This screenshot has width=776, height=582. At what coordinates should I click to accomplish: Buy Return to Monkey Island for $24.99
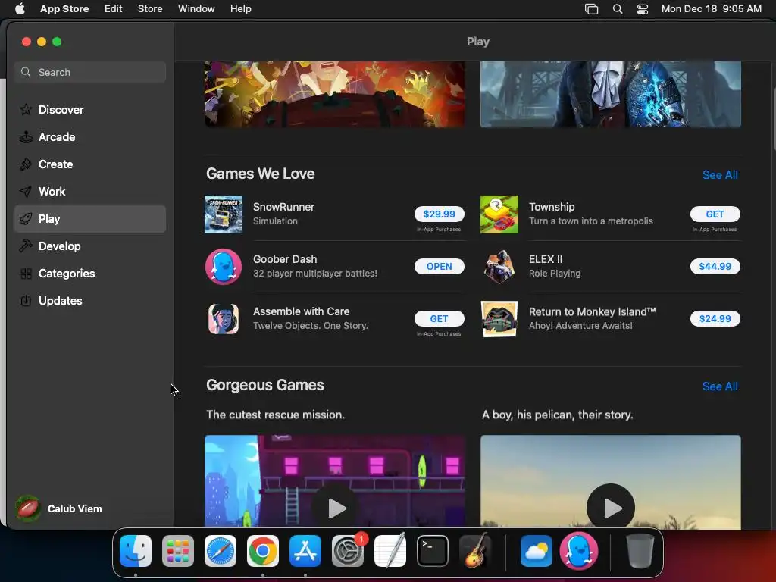[715, 319]
